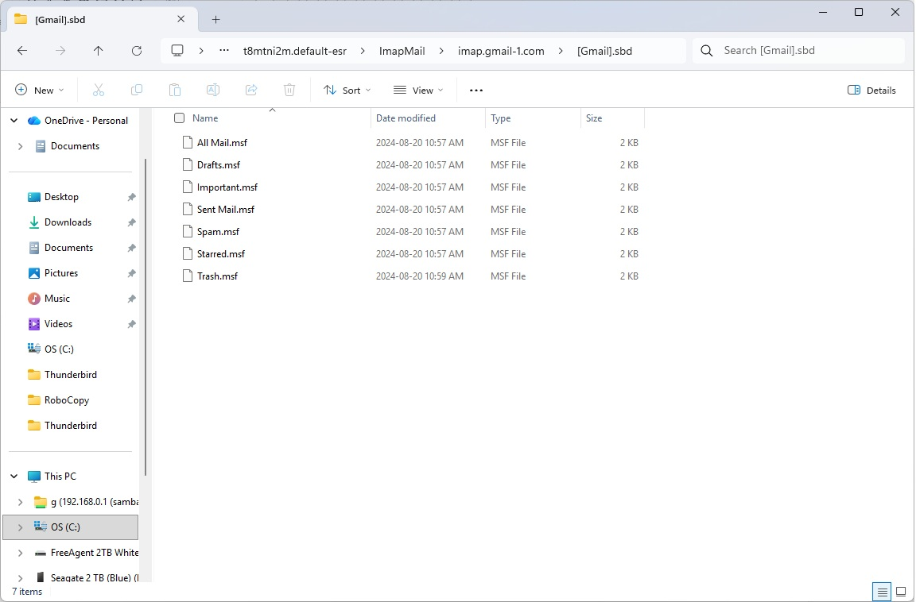
Task: Click the Back navigation arrow
Action: [22, 51]
